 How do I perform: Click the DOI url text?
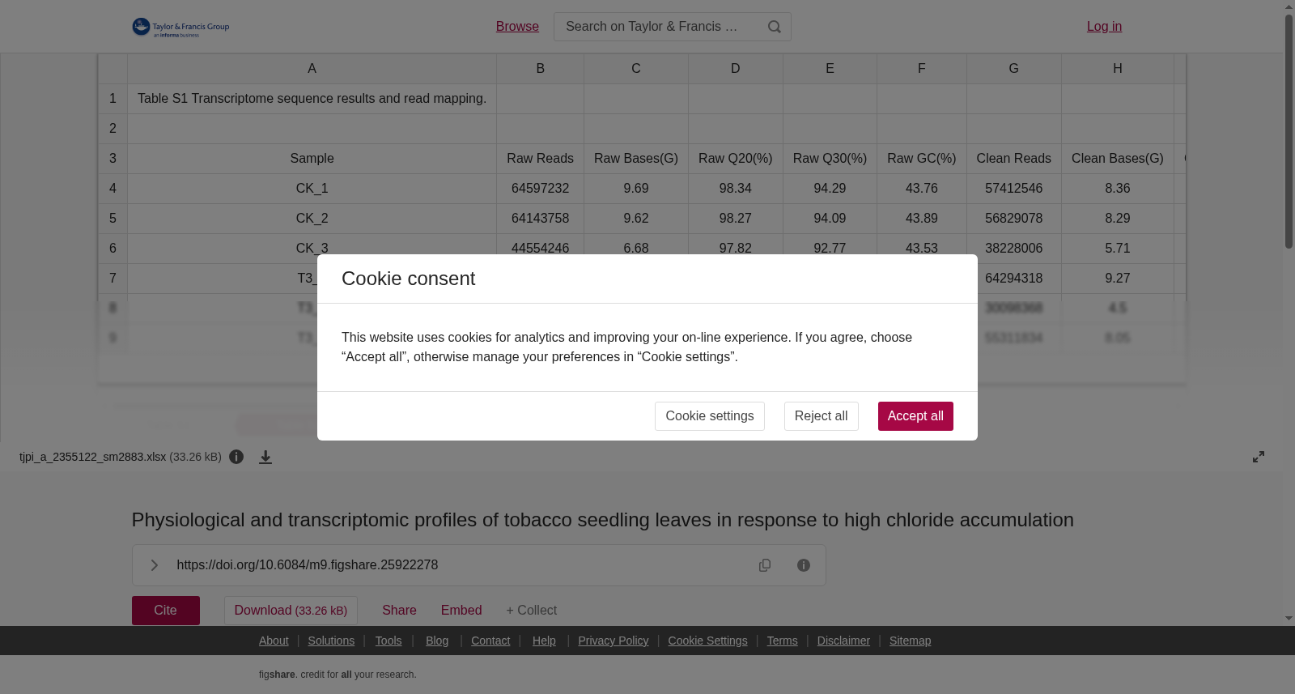308,565
